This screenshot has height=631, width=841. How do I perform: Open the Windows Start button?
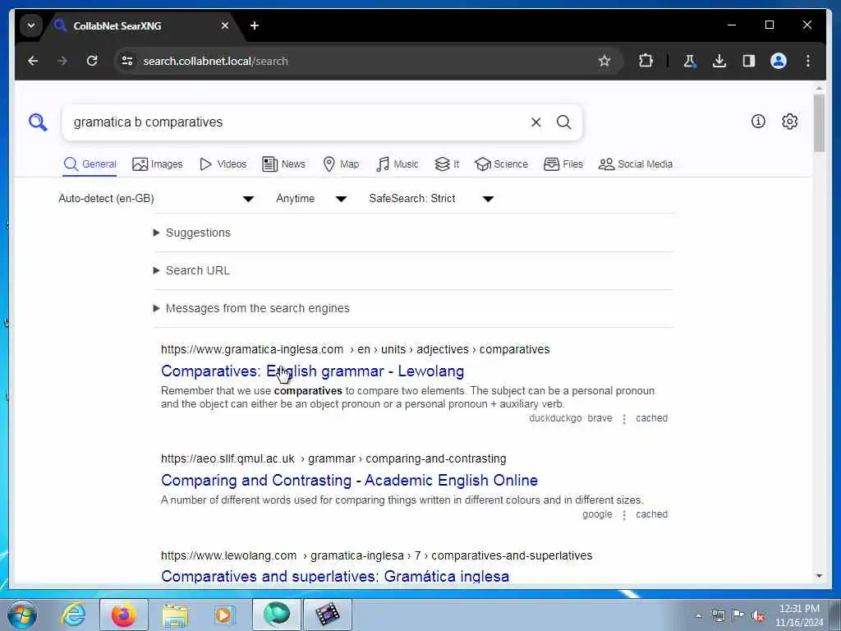click(21, 615)
